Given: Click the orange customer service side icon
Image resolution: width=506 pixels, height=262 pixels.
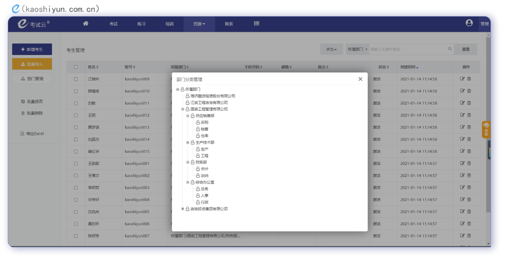Looking at the screenshot, I should click(x=486, y=129).
